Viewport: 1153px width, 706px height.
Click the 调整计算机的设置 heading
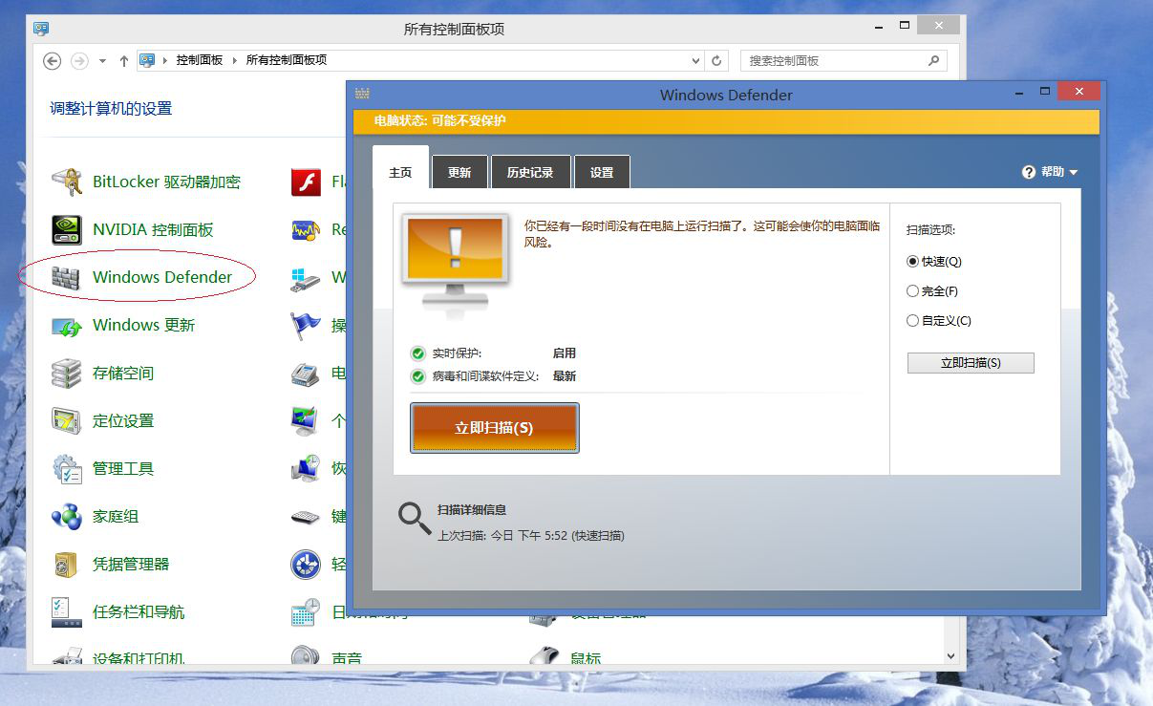111,109
